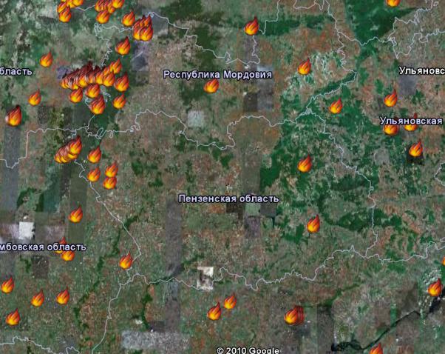Select the isolated fire marker above the бласть label
Image resolution: width=445 pixels, height=354 pixels.
pyautogui.click(x=47, y=59)
